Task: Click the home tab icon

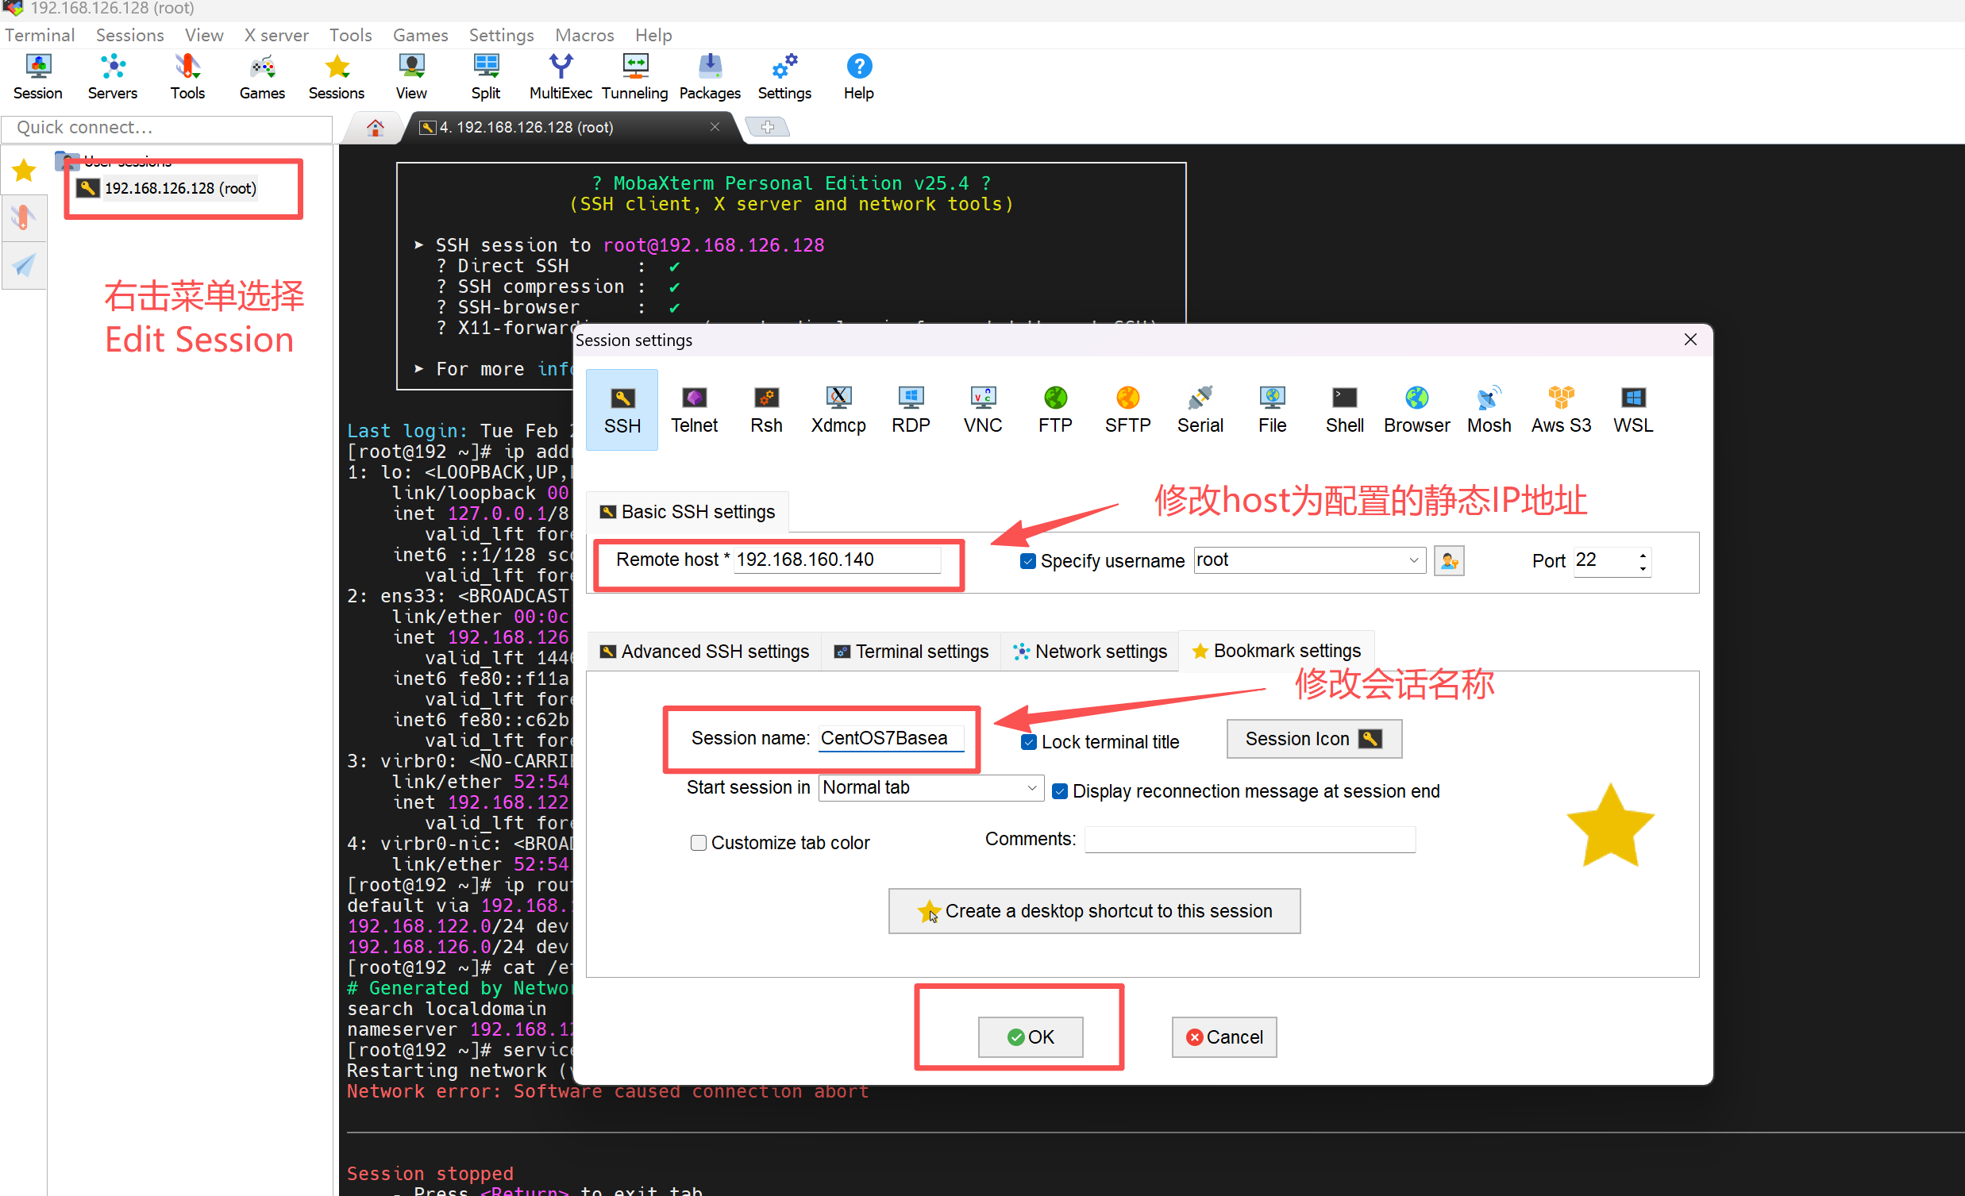Action: pos(375,128)
